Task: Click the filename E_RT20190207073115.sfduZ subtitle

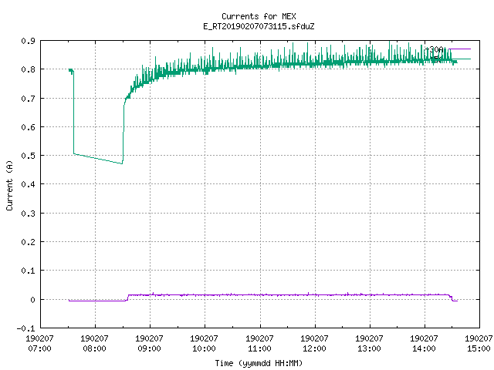Action: pos(259,26)
